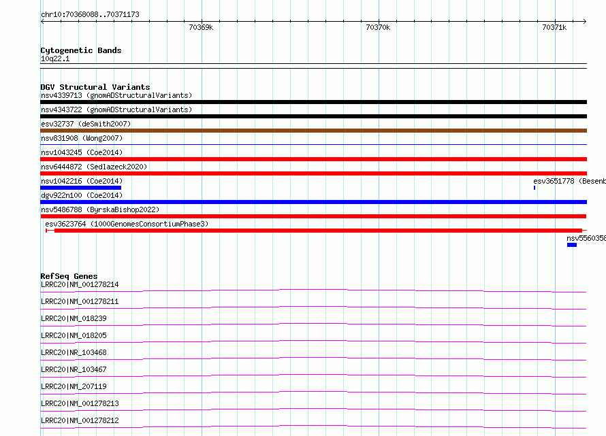Click thin blue nsv831908 variant line
This screenshot has height=436, width=606.
coord(313,144)
